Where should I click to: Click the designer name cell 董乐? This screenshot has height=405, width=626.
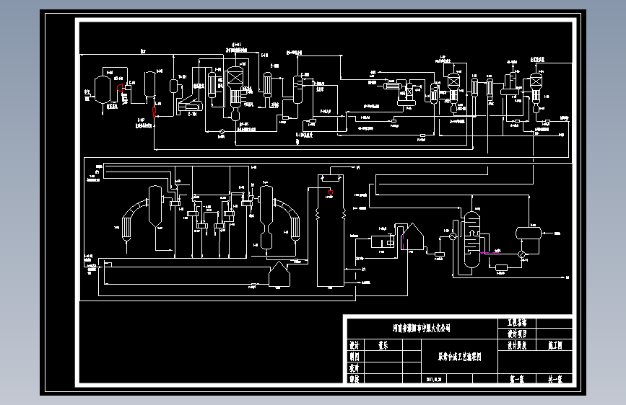coord(383,345)
